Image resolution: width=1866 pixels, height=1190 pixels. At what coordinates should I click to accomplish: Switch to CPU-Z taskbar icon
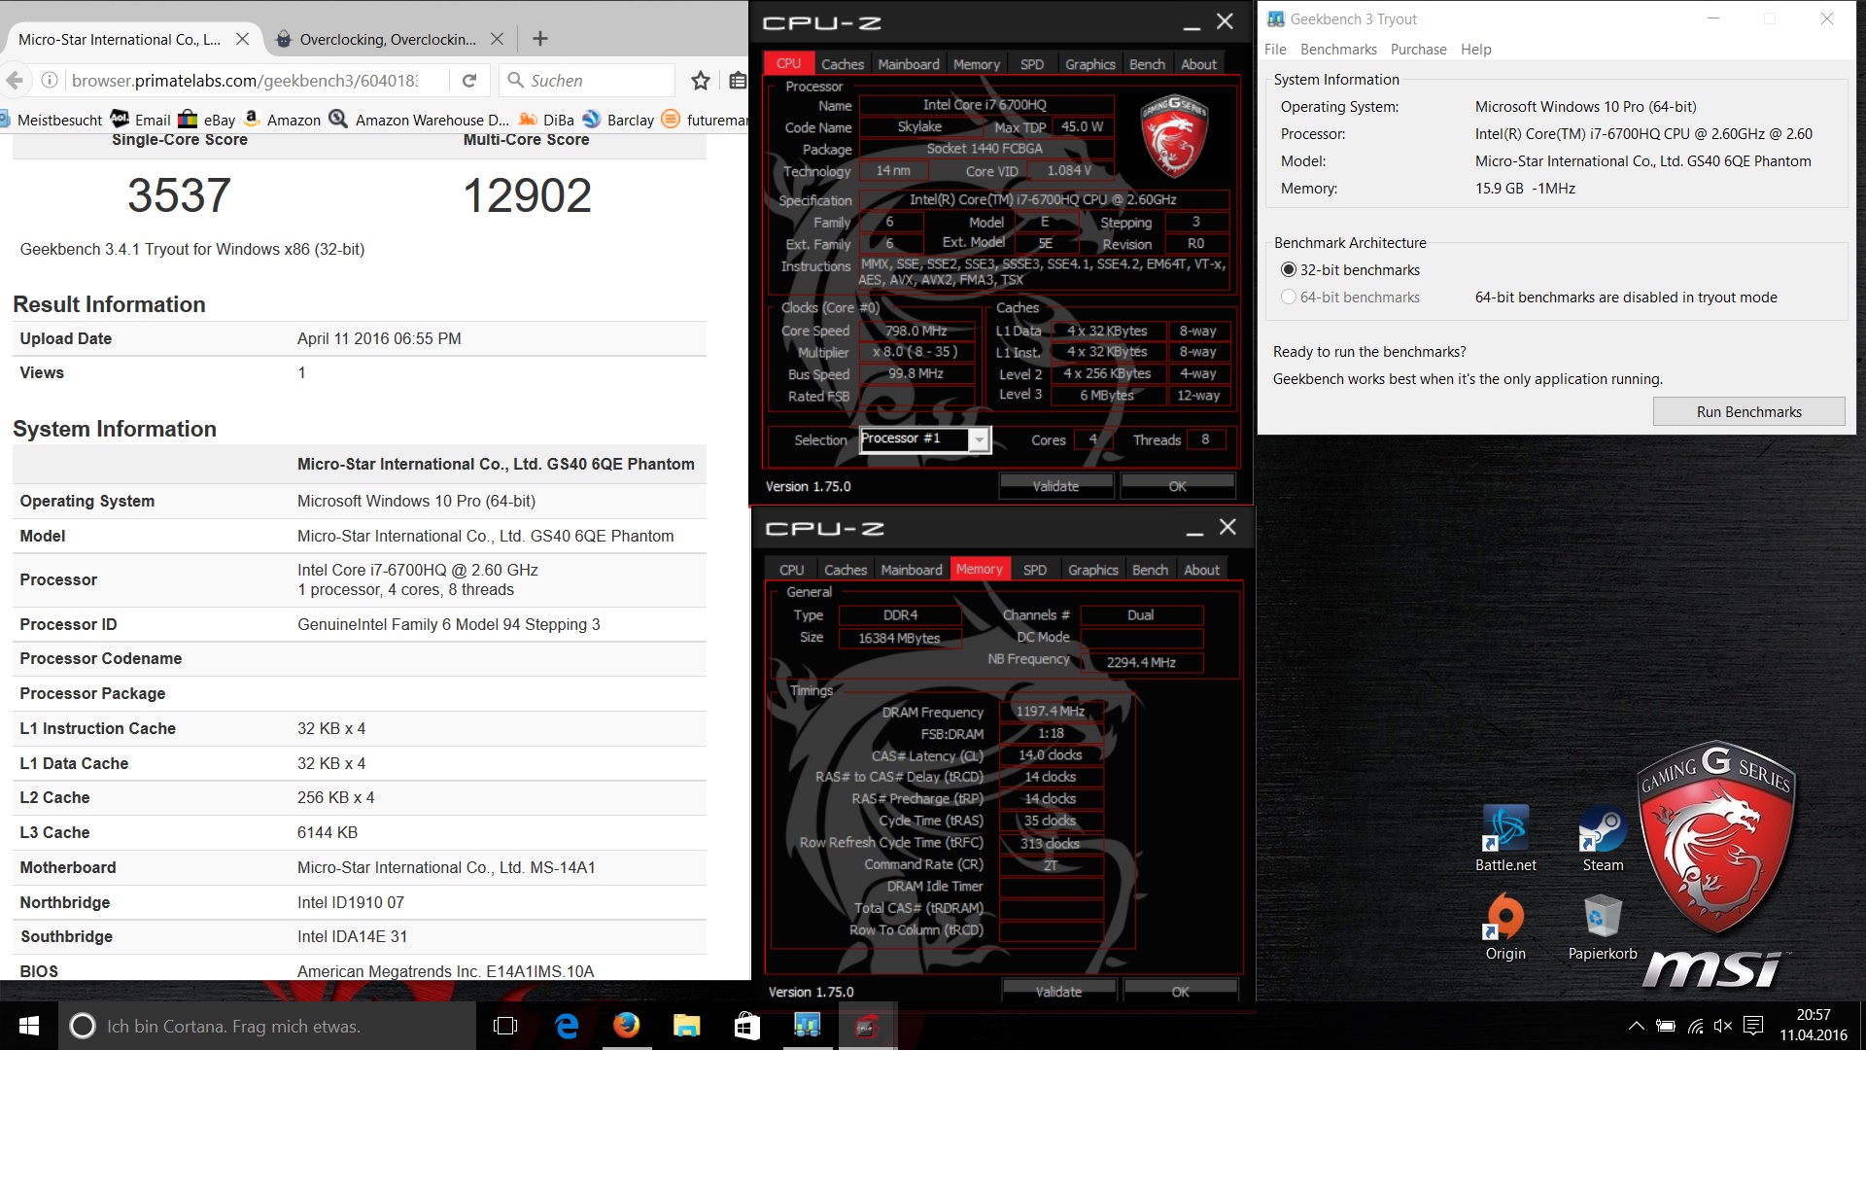(868, 1026)
